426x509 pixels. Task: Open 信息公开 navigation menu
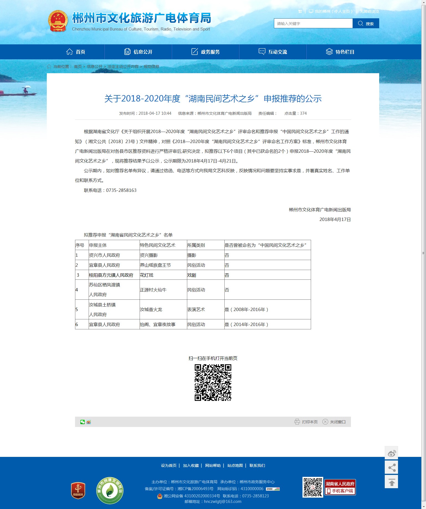coord(138,52)
